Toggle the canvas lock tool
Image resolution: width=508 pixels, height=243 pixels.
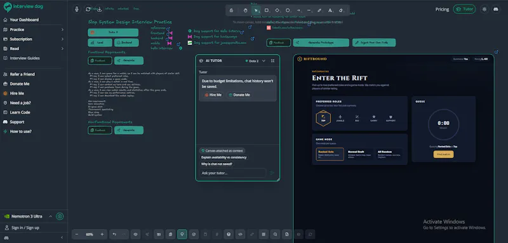pyautogui.click(x=231, y=10)
